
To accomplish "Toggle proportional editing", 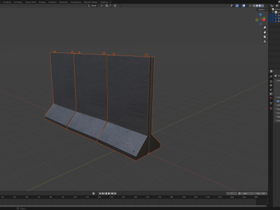I will pos(115,6).
